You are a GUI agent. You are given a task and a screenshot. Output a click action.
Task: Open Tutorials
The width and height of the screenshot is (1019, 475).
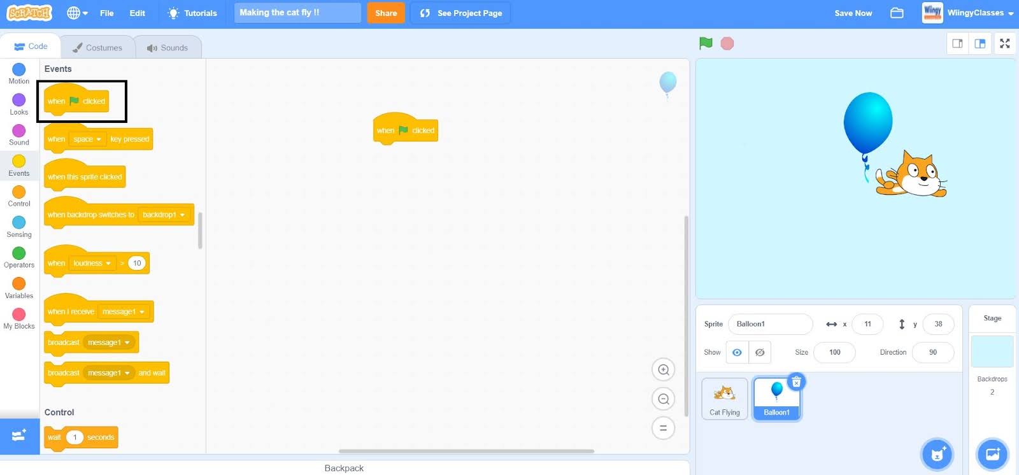[192, 13]
